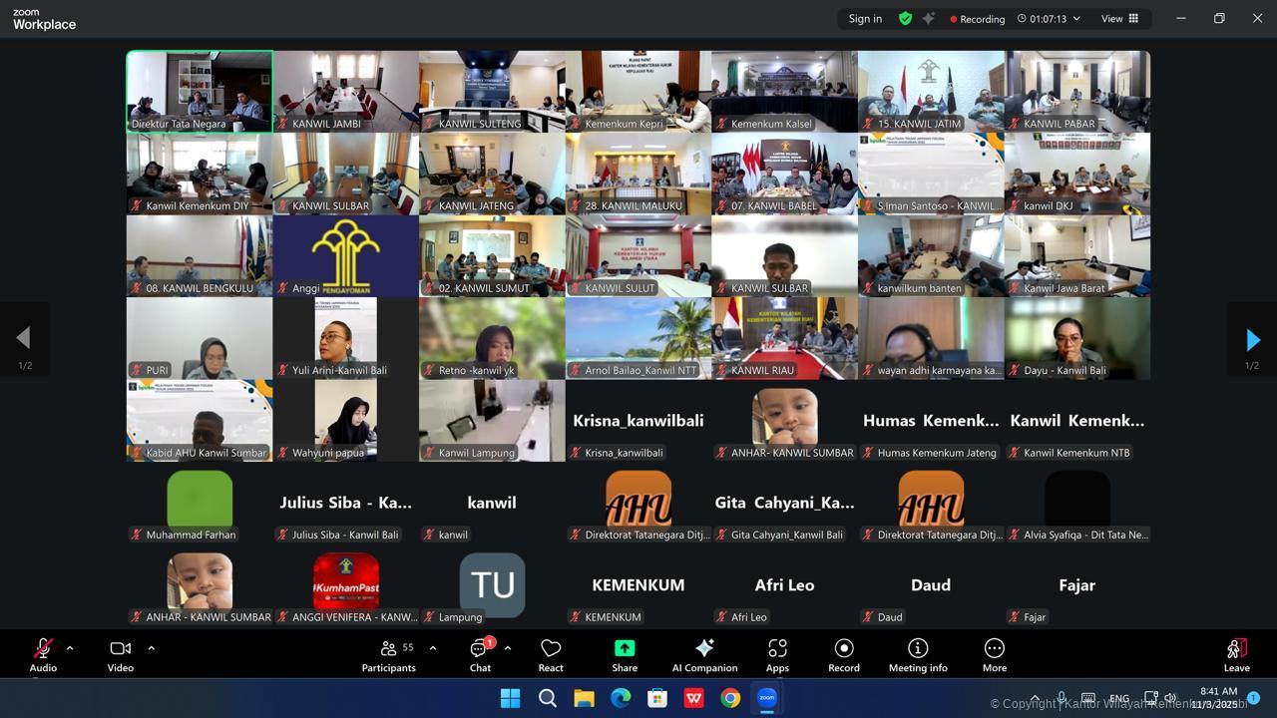The width and height of the screenshot is (1277, 718).
Task: Go to next page of participants
Action: tap(1252, 340)
